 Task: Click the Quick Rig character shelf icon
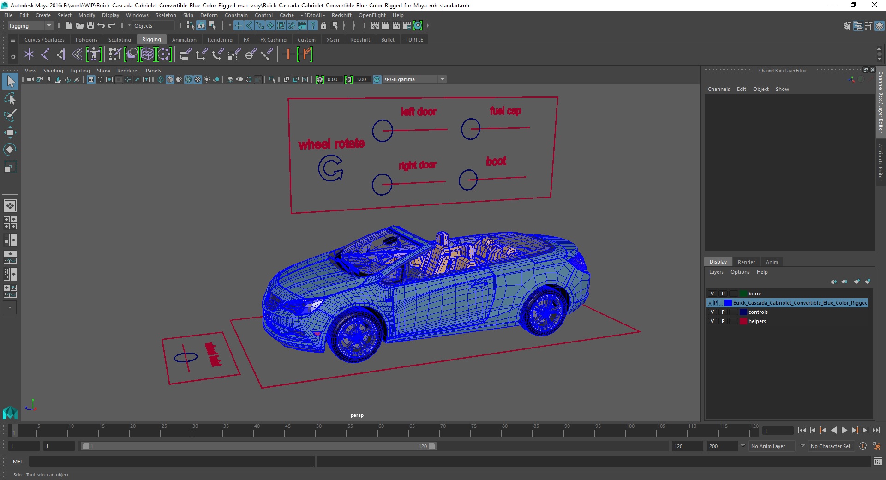point(94,54)
